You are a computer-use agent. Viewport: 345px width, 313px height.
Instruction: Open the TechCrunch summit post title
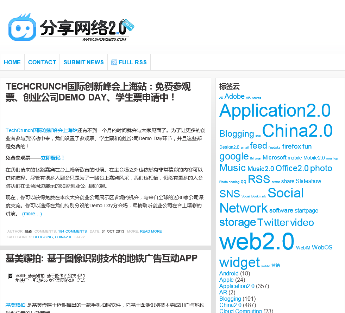(98, 92)
